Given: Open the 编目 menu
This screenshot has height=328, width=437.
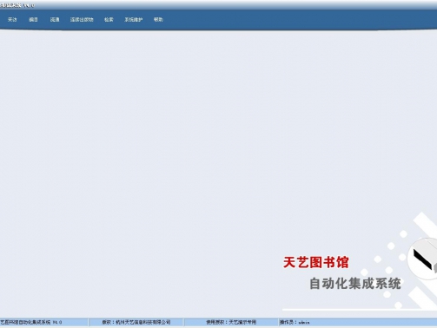Looking at the screenshot, I should coord(33,20).
